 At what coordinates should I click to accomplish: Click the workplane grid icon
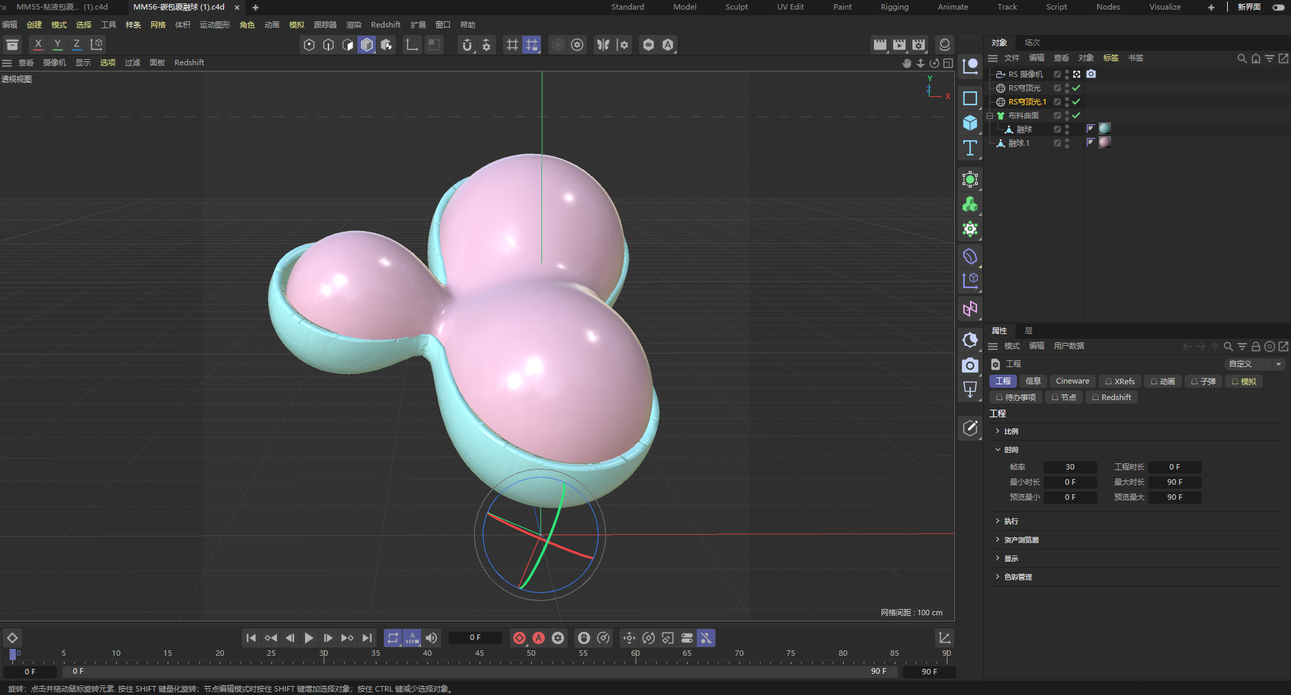[x=512, y=45]
